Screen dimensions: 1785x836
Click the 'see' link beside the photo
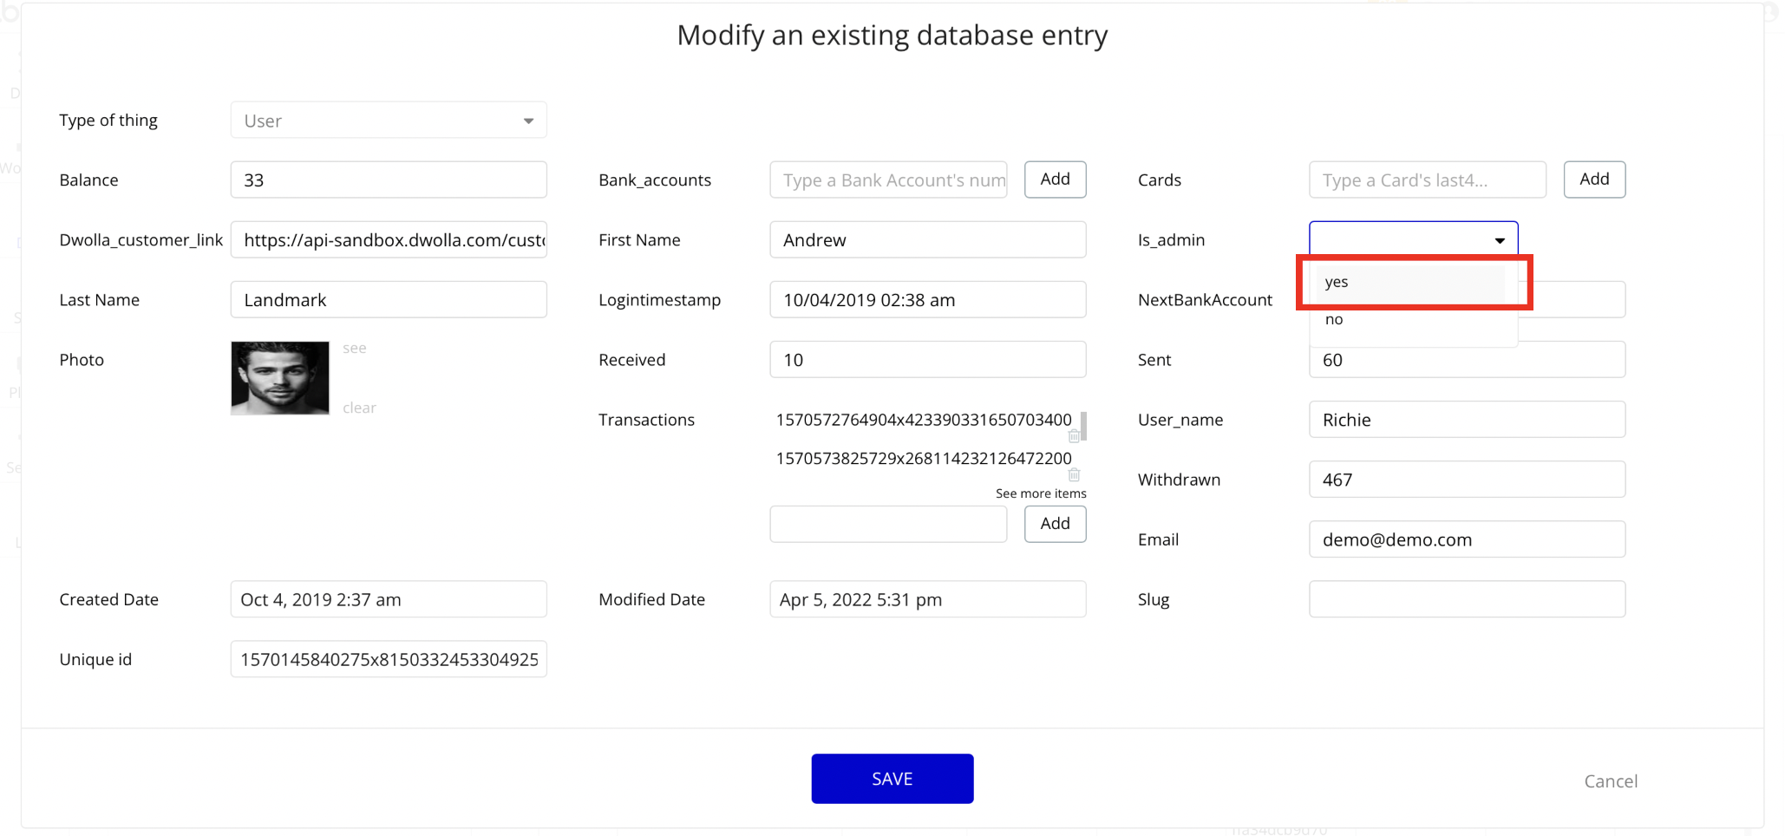coord(354,349)
